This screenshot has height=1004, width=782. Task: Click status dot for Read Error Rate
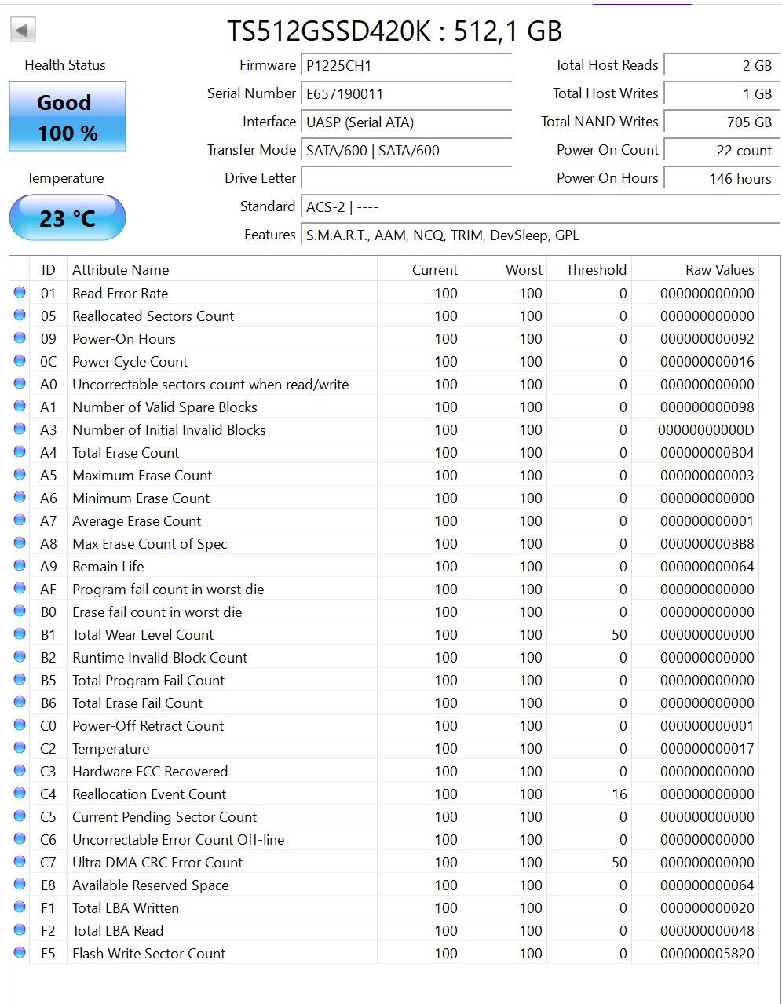pos(20,293)
